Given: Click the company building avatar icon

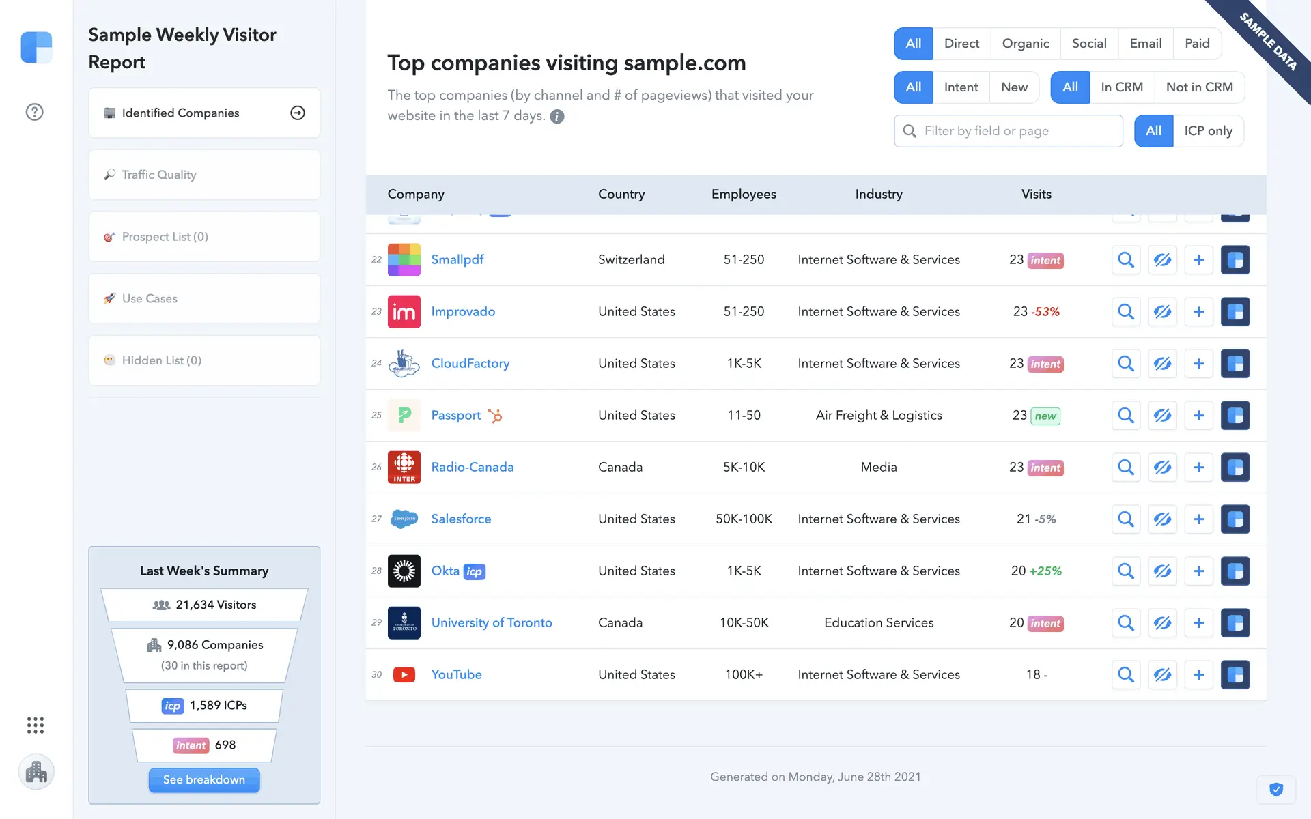Looking at the screenshot, I should pyautogui.click(x=36, y=772).
